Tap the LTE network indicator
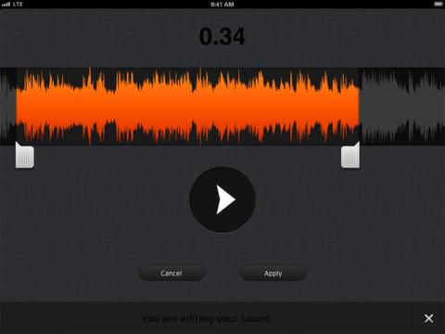Image resolution: width=445 pixels, height=334 pixels. point(18,4)
